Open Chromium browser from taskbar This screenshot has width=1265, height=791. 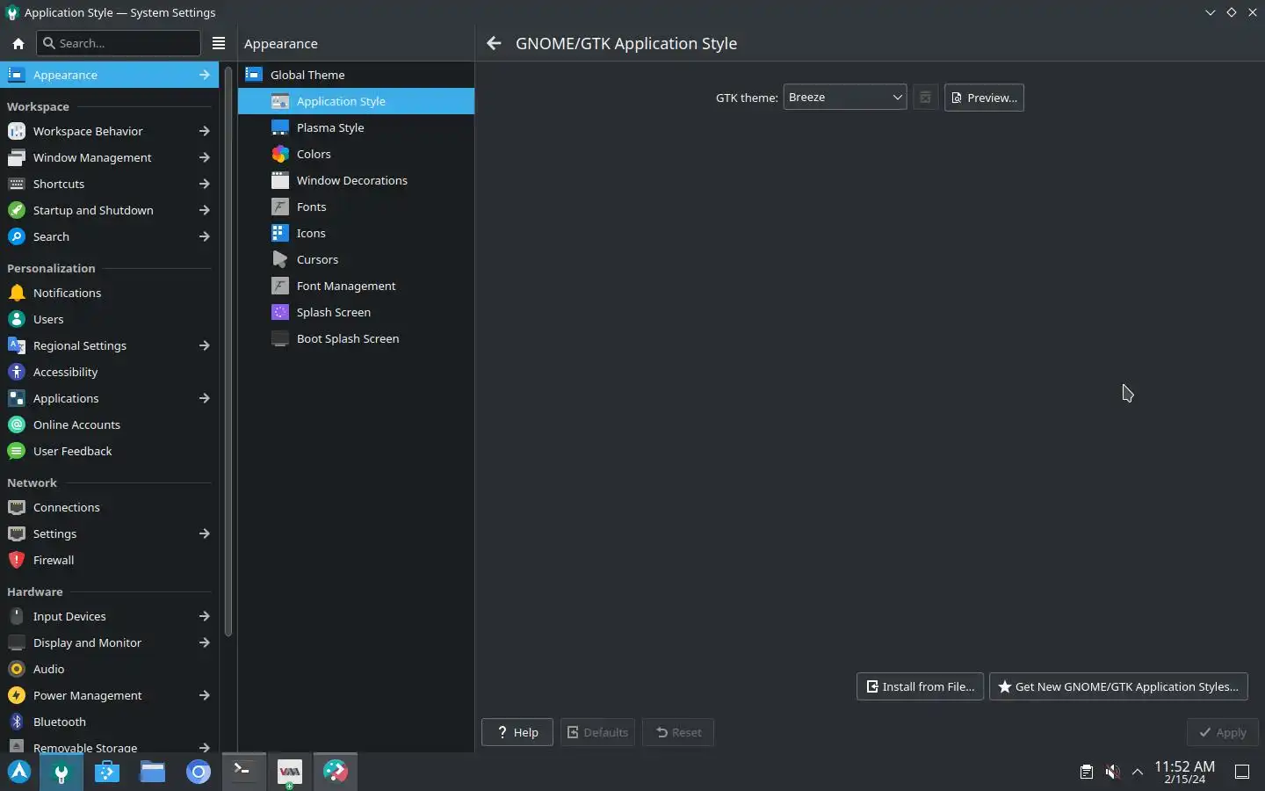point(199,772)
